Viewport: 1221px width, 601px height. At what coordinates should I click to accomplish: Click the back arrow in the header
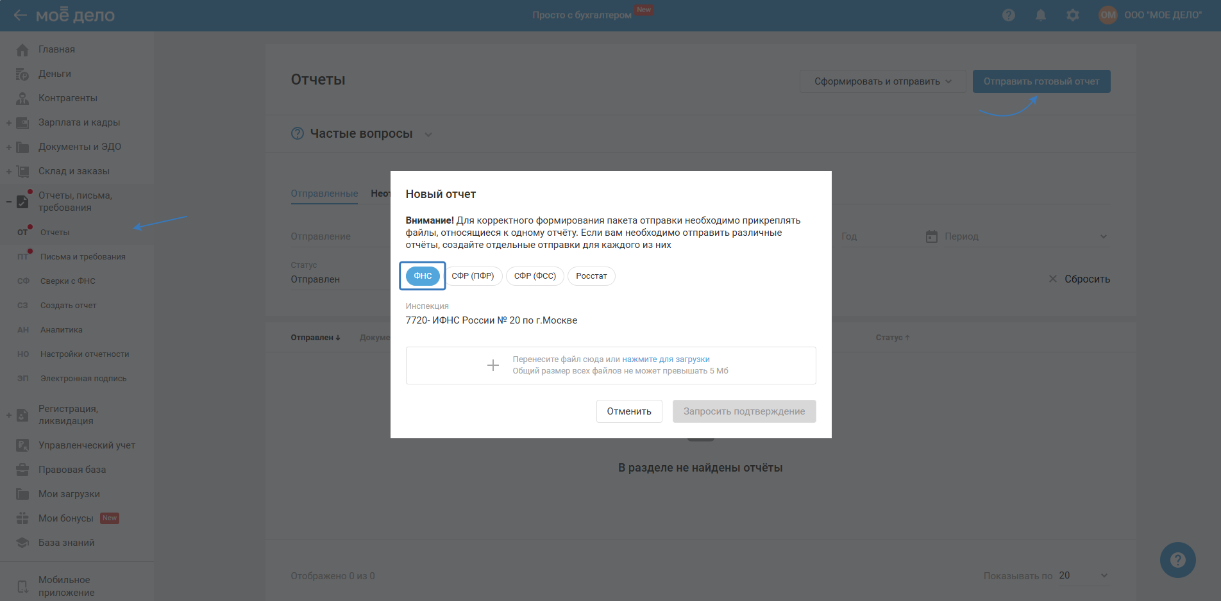[x=20, y=15]
